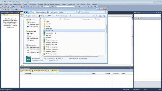The height and width of the screenshot is (91, 162).
Task: Open the Свойства object selector combo box
Action: tap(148, 15)
